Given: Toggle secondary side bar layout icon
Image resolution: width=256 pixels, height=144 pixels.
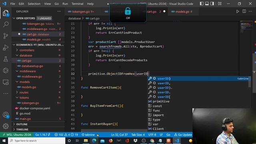Looking at the screenshot, I should [212, 4].
